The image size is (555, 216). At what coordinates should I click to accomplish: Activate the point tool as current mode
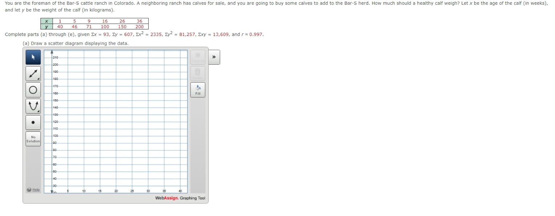pos(33,122)
